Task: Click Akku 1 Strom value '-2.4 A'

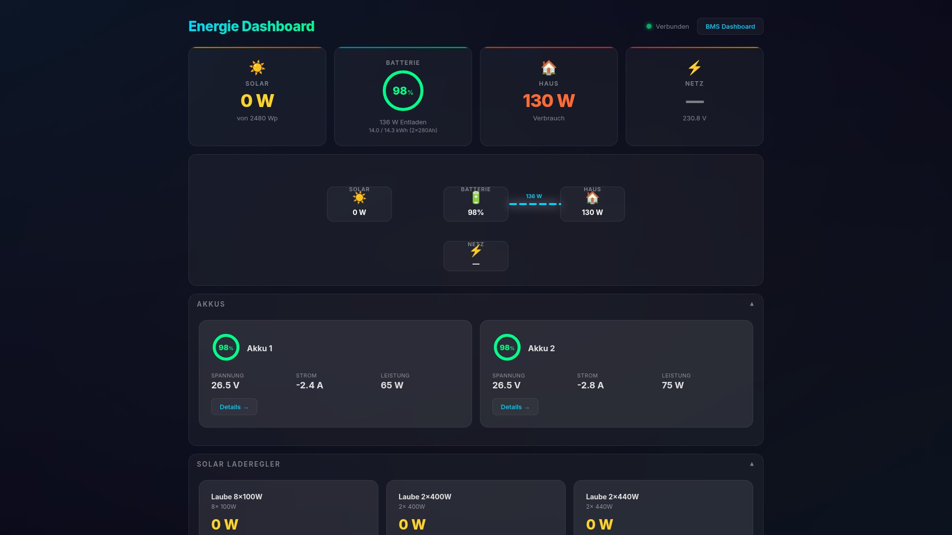Action: click(x=309, y=385)
